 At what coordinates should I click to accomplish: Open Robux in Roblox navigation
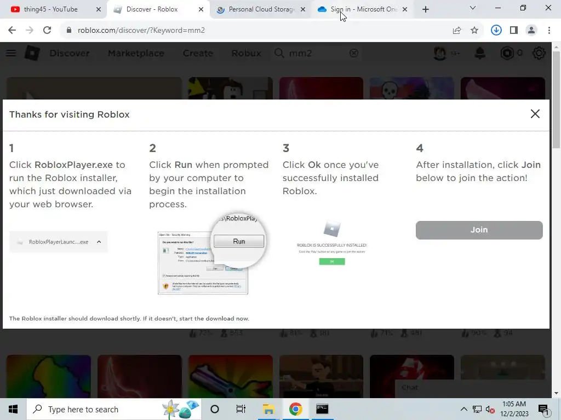[246, 53]
